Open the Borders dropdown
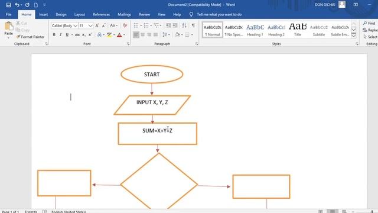The height and width of the screenshot is (213, 378). click(192, 35)
